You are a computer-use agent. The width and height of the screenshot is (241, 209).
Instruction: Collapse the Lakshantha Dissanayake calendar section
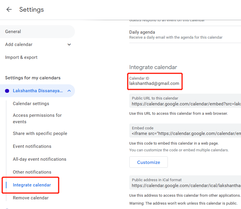(69, 91)
